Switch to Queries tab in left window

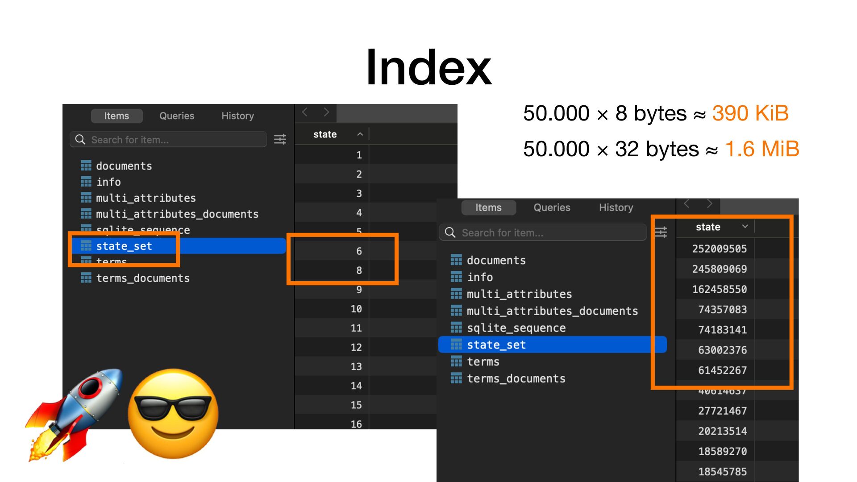[177, 116]
